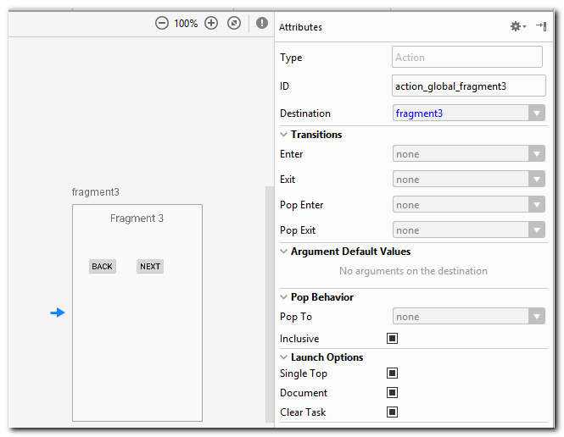Open the Destination dropdown showing fragment3

click(x=468, y=113)
